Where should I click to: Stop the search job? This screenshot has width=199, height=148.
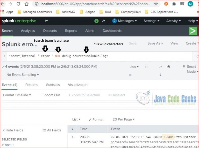[130, 75]
